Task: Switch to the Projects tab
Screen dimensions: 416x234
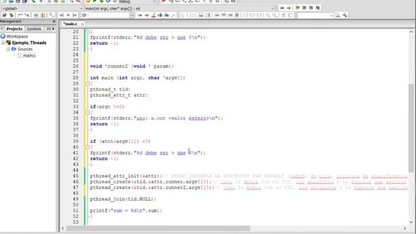Action: pos(14,29)
